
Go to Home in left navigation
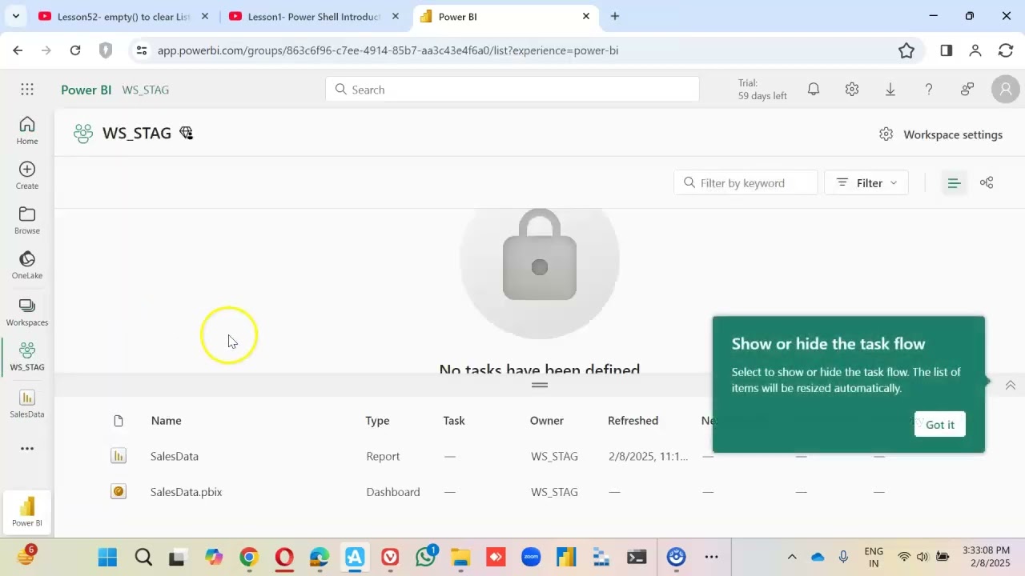point(27,130)
